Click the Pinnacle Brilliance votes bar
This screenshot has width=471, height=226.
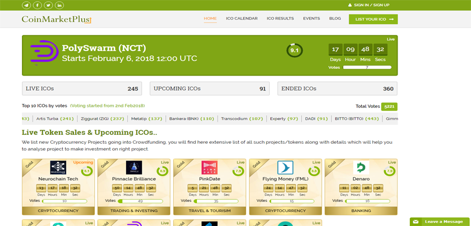pyautogui.click(x=140, y=201)
